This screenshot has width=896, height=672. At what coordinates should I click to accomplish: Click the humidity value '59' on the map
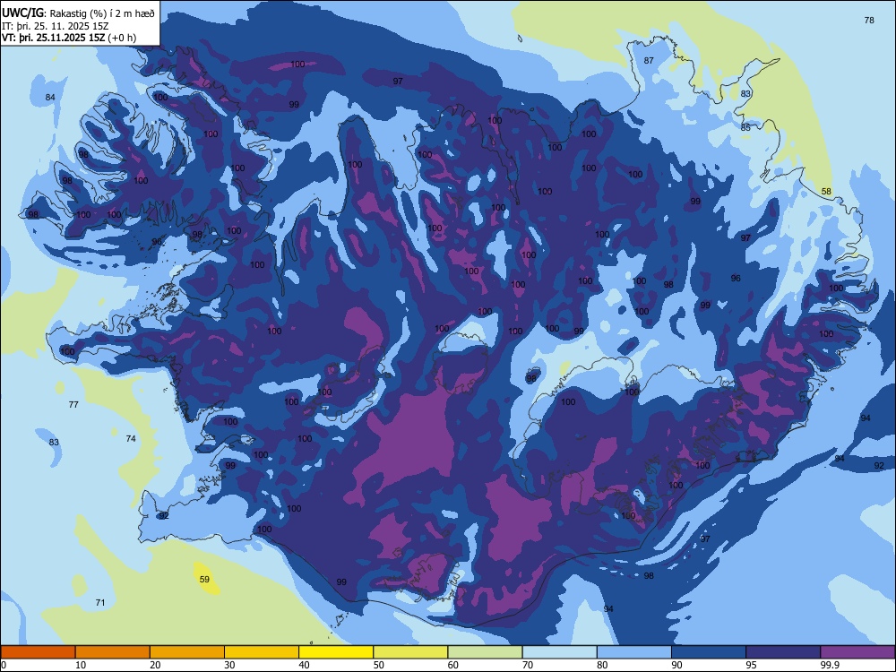204,580
